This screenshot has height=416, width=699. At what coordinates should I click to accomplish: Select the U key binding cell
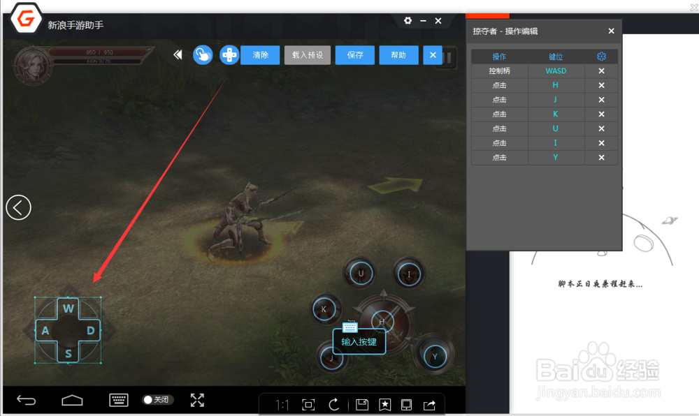pos(556,128)
